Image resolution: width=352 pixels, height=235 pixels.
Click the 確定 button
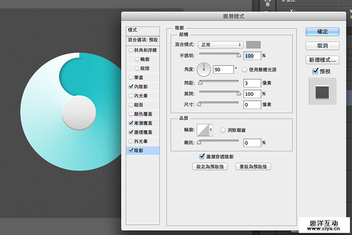(x=323, y=32)
